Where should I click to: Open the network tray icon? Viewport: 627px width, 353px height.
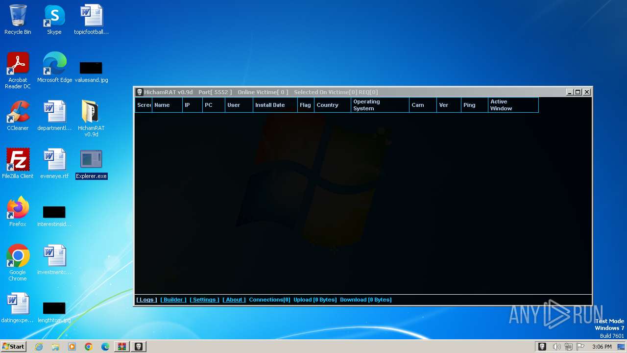[x=569, y=347]
